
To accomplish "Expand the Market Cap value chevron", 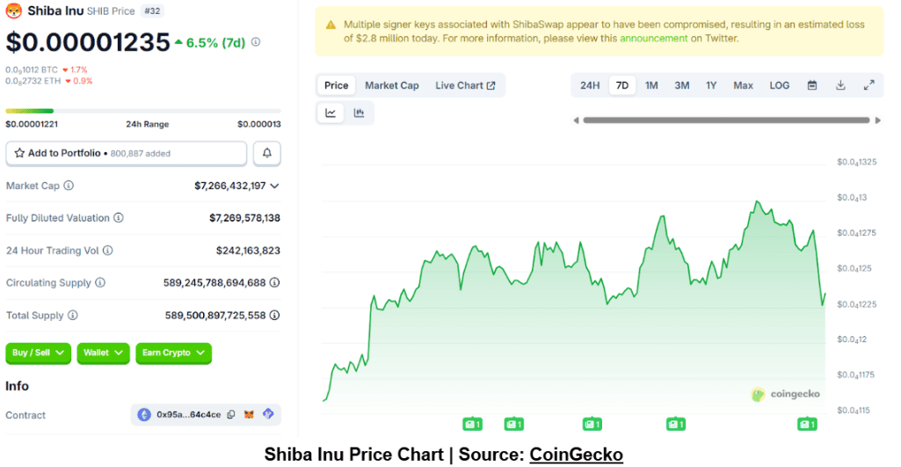I will 274,186.
